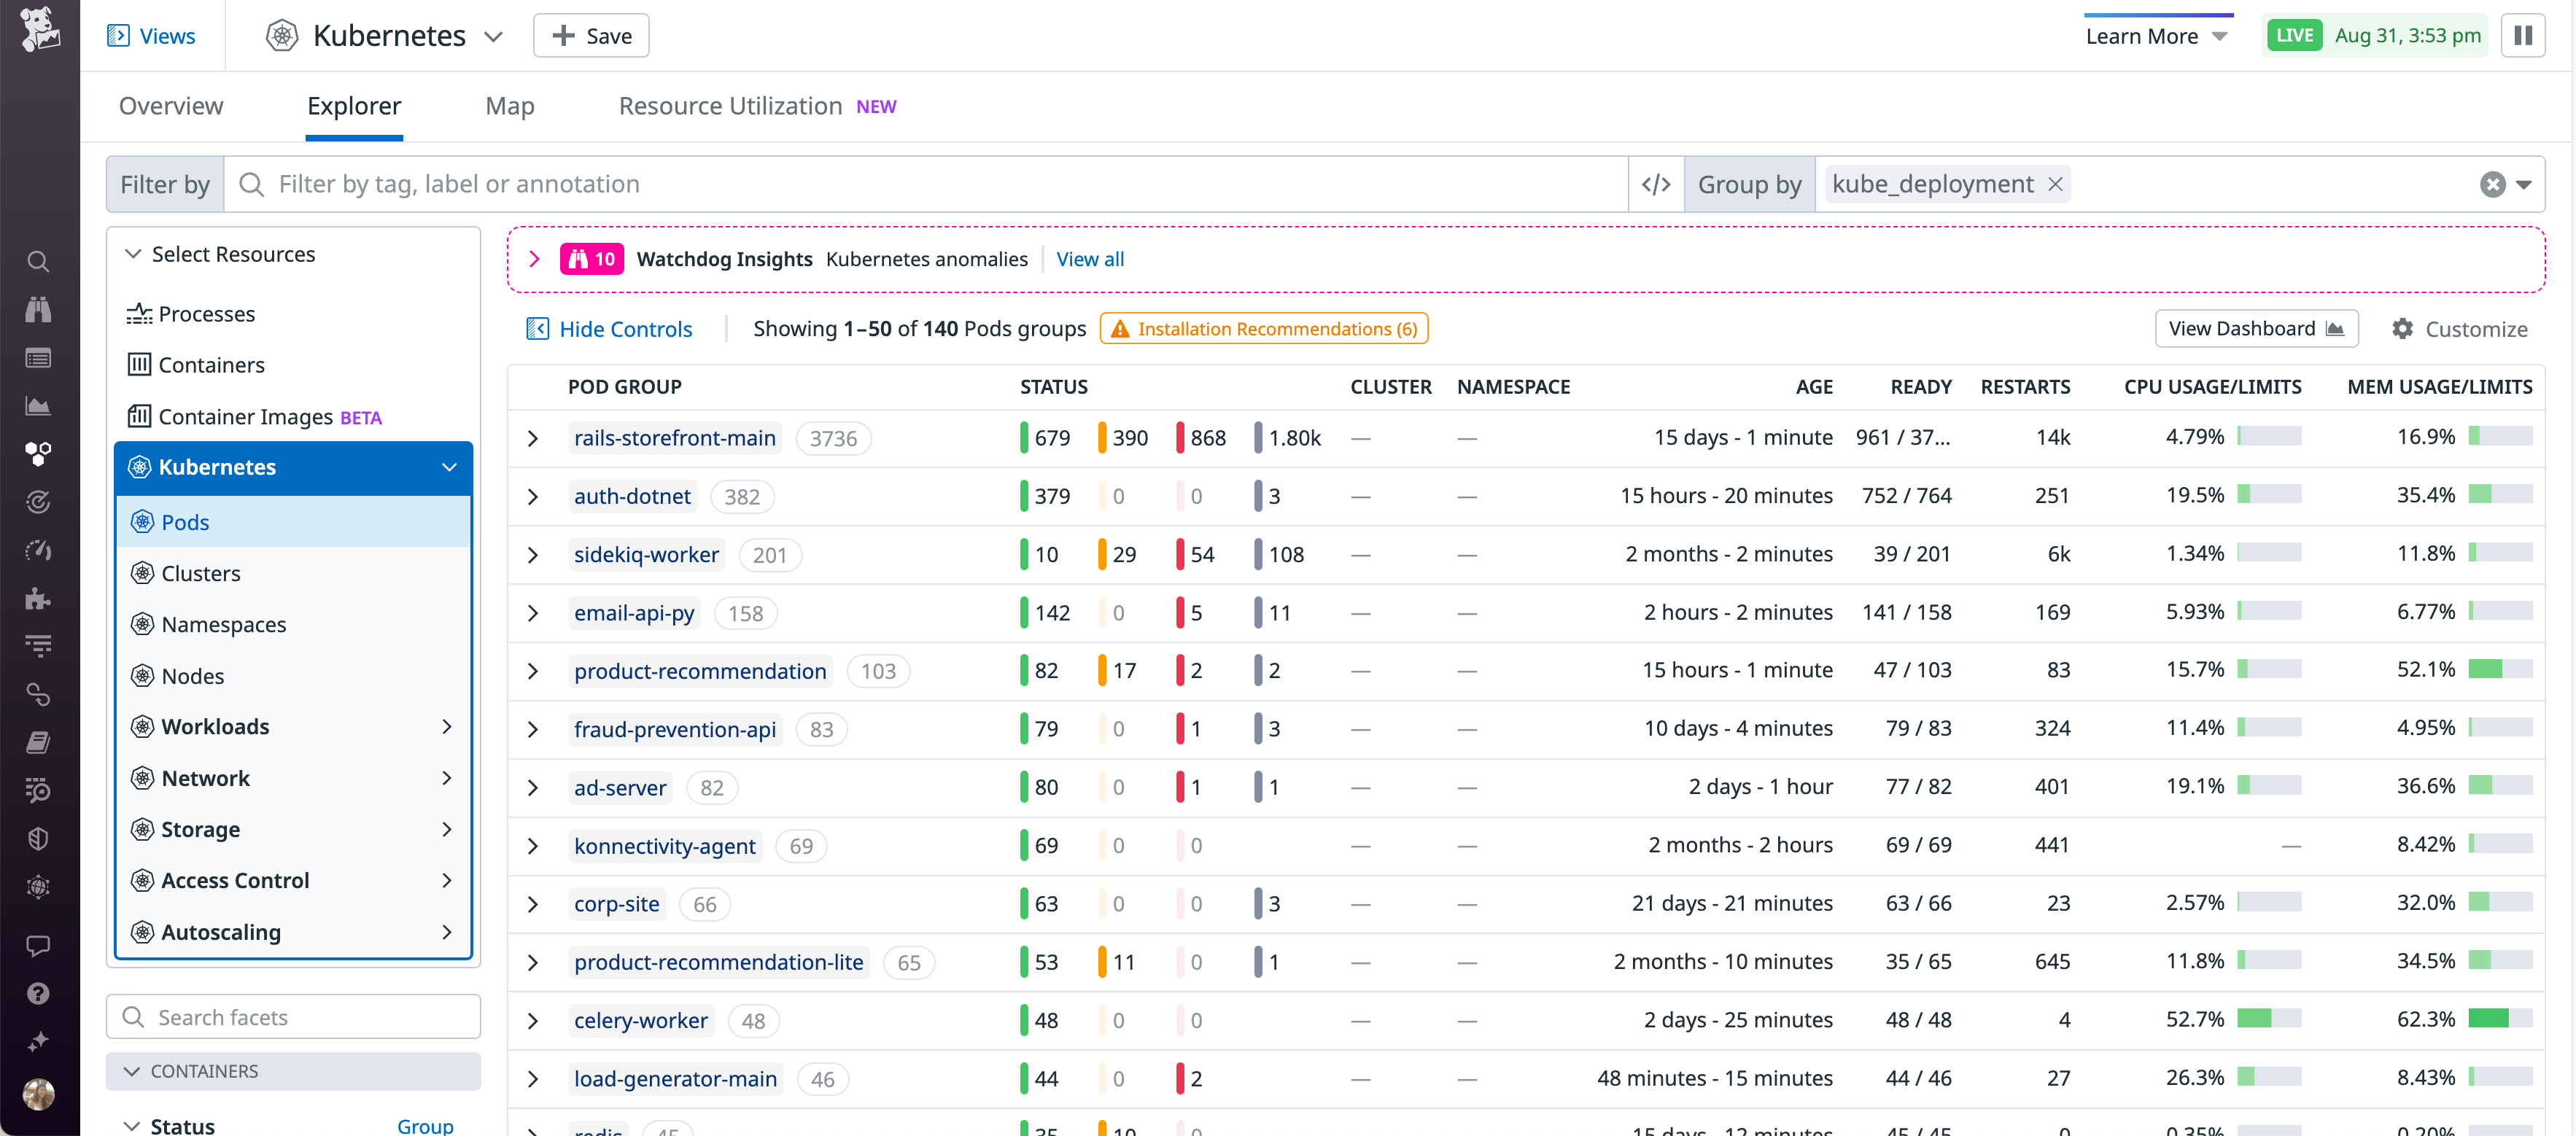Expand the rails-storefront-main pod group row

tap(533, 437)
